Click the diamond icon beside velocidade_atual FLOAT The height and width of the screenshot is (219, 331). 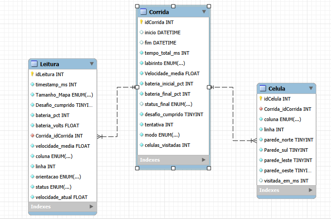point(32,197)
